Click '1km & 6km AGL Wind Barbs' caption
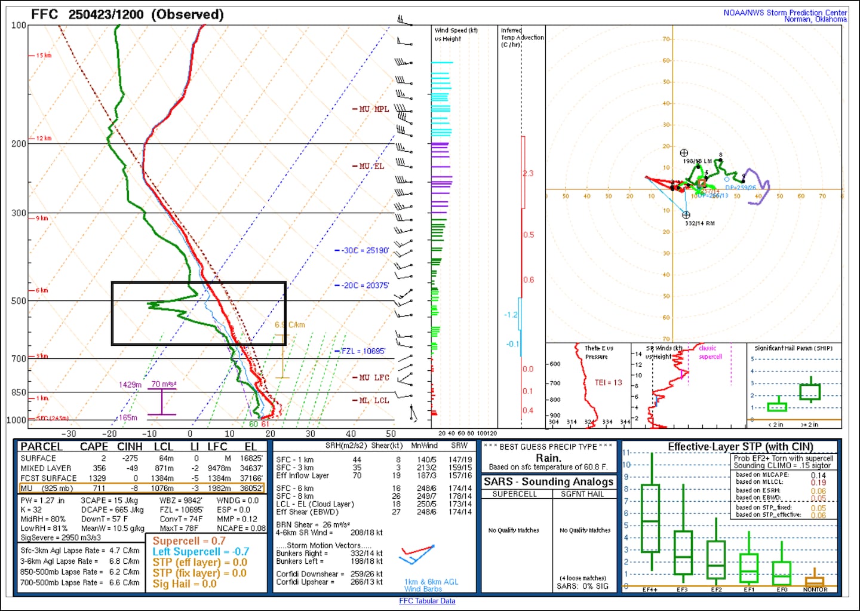The height and width of the screenshot is (611, 860). [431, 585]
